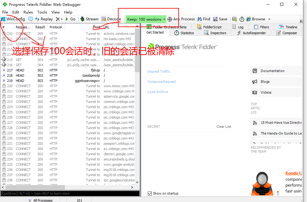Viewport: 307px width, 202px height.
Task: Select session 233 with result 502
Action: 68,154
